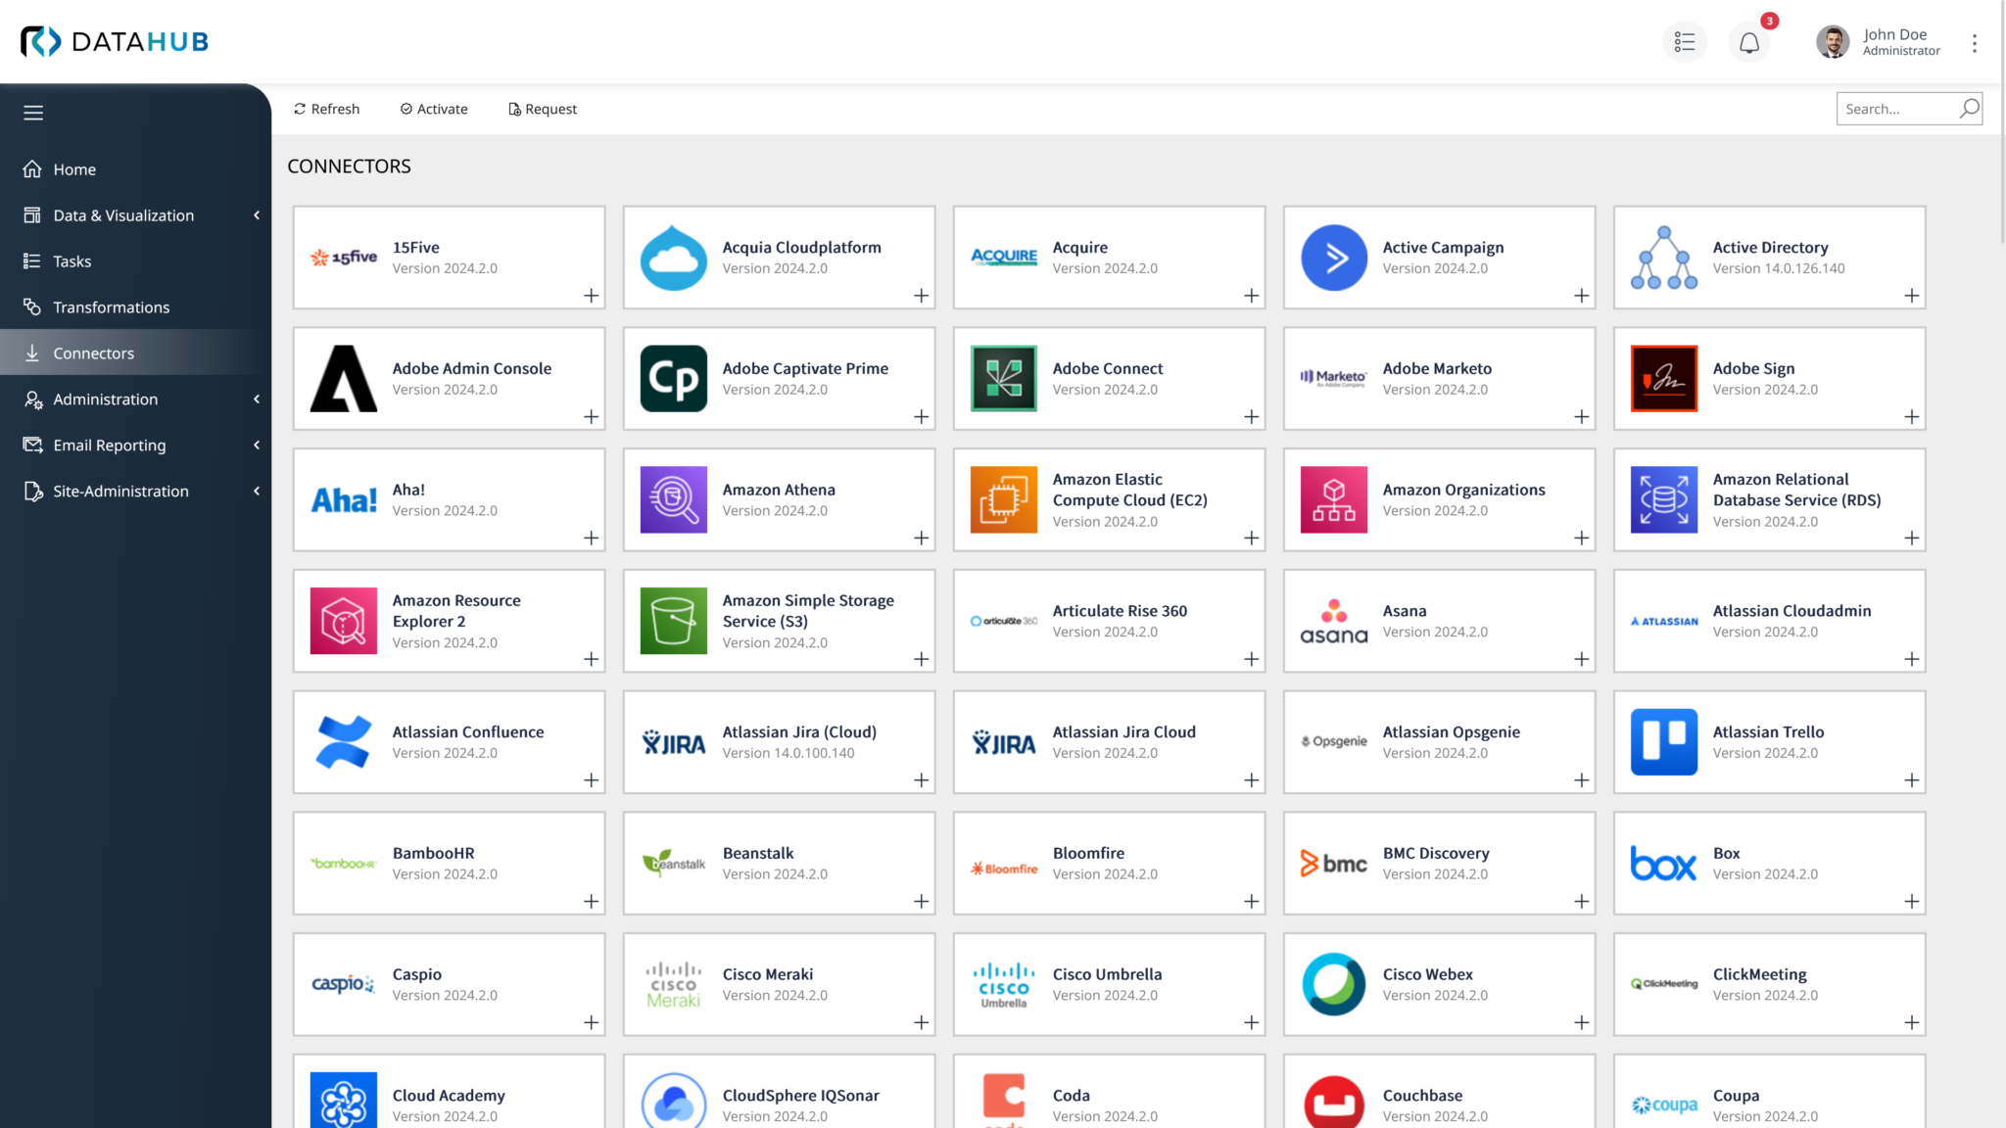Click the Aha! card name
Viewport: 2006px width, 1128px height.
(408, 490)
